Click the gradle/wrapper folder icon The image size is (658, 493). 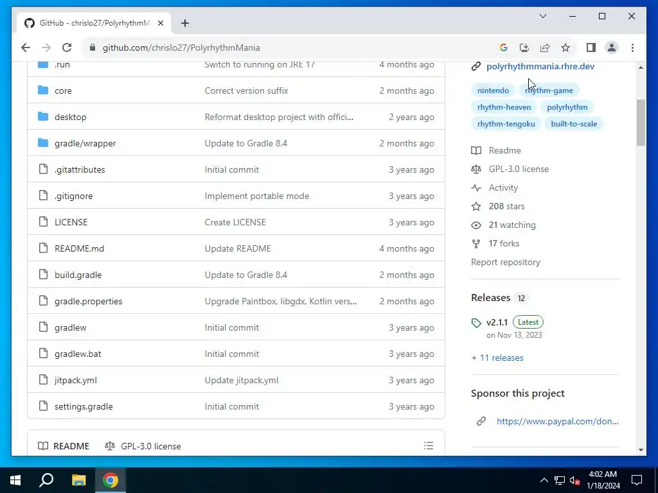(43, 143)
